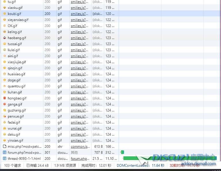Click the 613 B size cell
This screenshot has width=221, height=171.
(98, 147)
